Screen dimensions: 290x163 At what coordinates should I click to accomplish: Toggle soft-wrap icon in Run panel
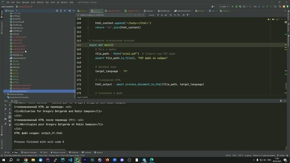10,113
